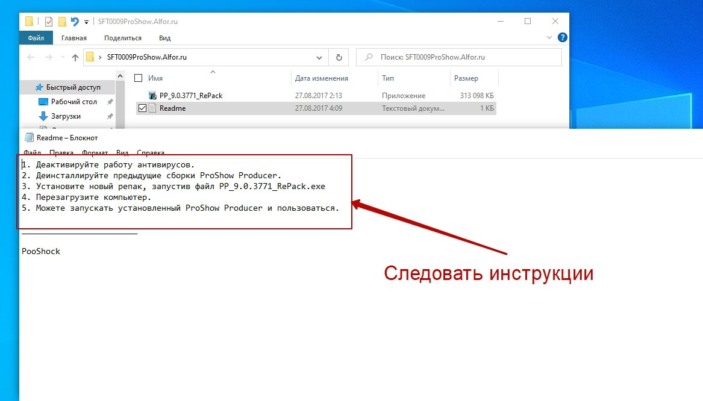Click the line 'Перезагрузите компьютер.' in Notepad
703x401 pixels.
click(94, 197)
